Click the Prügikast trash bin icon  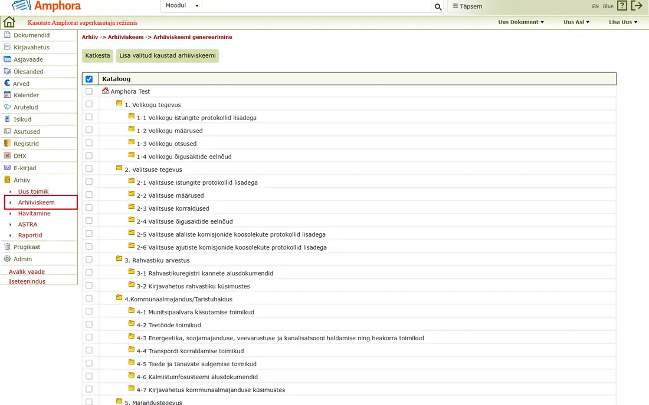pos(7,247)
